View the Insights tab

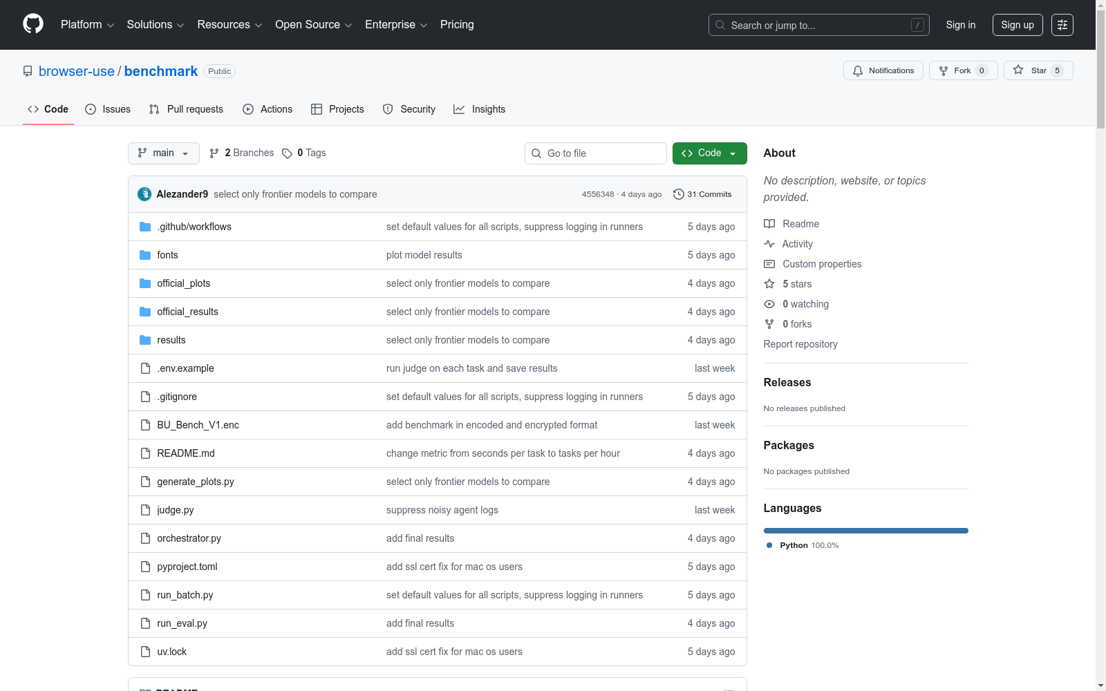coord(480,109)
